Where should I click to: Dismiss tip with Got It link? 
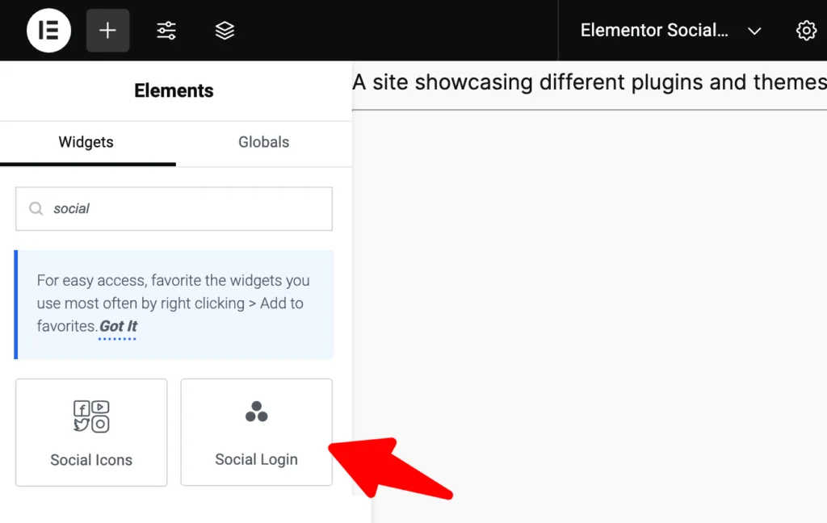[x=118, y=326]
